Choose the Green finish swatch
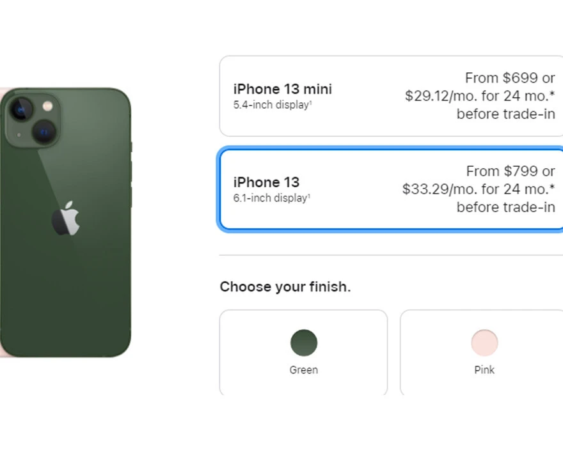This screenshot has width=563, height=450. [303, 342]
